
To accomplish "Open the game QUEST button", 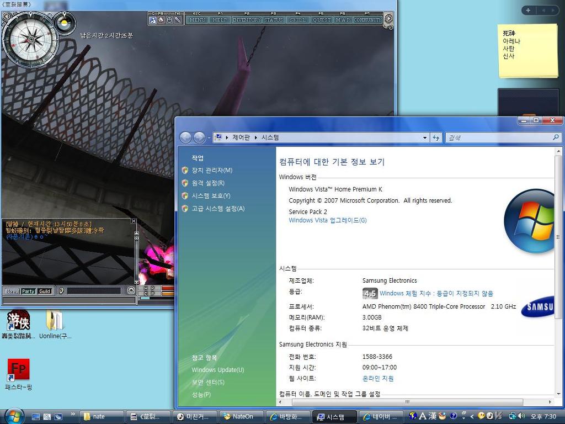I will pyautogui.click(x=322, y=20).
